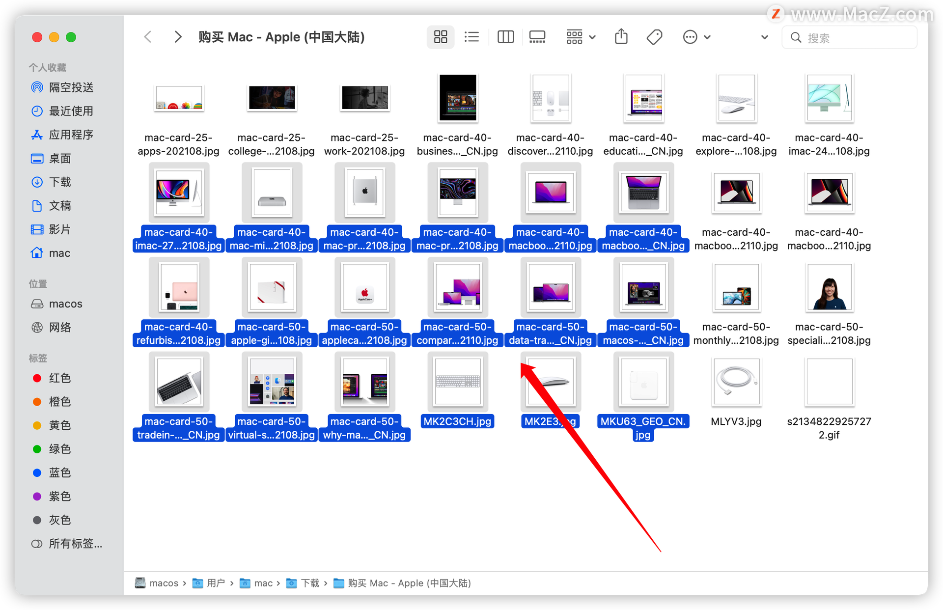Select mac-card-25-college file thumbnail
The image size is (943, 610).
(272, 98)
